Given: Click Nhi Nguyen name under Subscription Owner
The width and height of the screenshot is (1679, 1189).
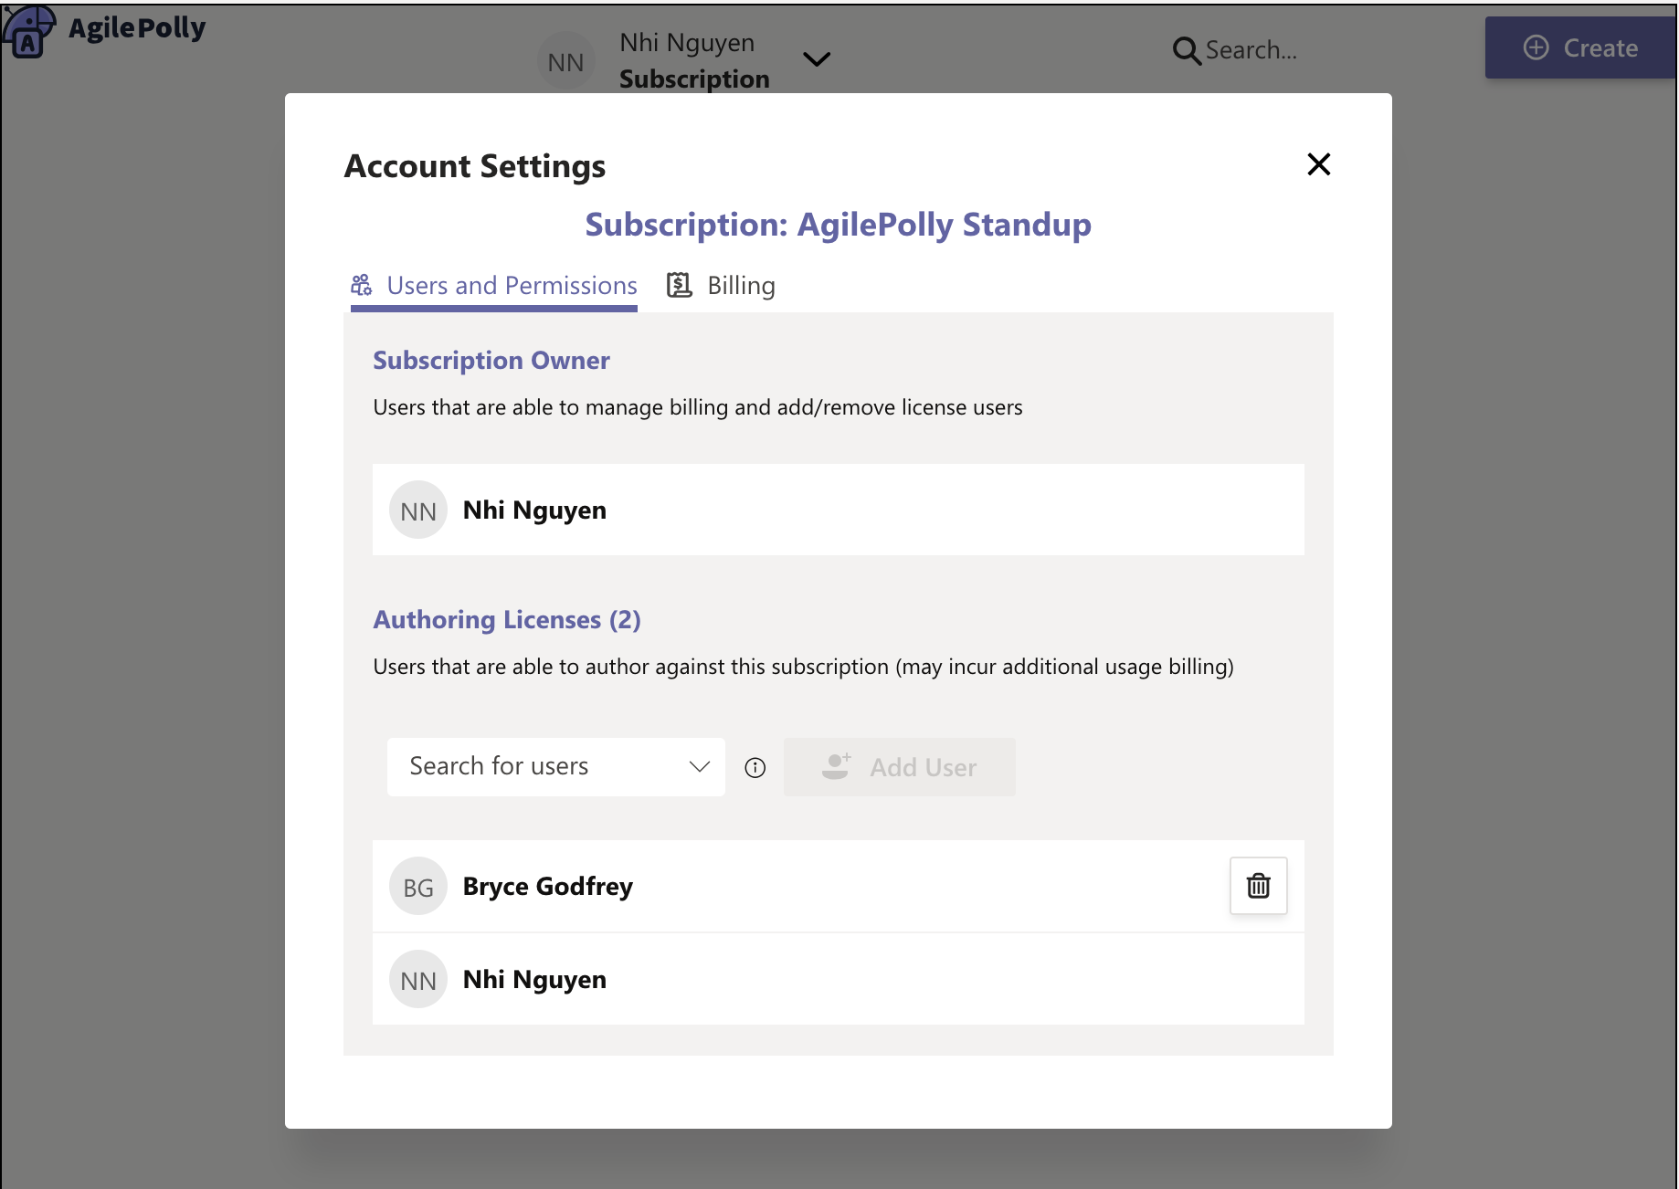Looking at the screenshot, I should [x=534, y=510].
